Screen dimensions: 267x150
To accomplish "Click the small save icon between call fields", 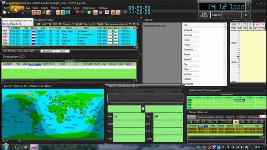I will click(x=143, y=109).
